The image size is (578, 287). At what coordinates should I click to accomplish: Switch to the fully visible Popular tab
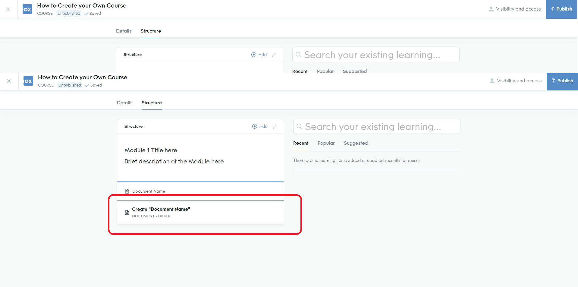(326, 143)
